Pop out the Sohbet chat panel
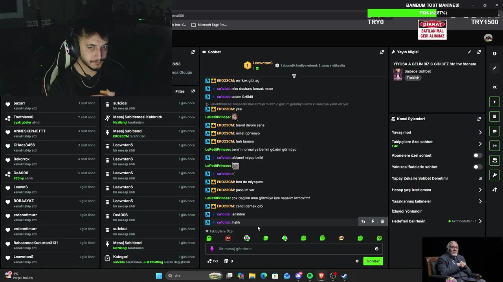 click(382, 52)
